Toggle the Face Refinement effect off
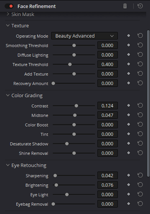150x214 pixels. [x=9, y=6]
